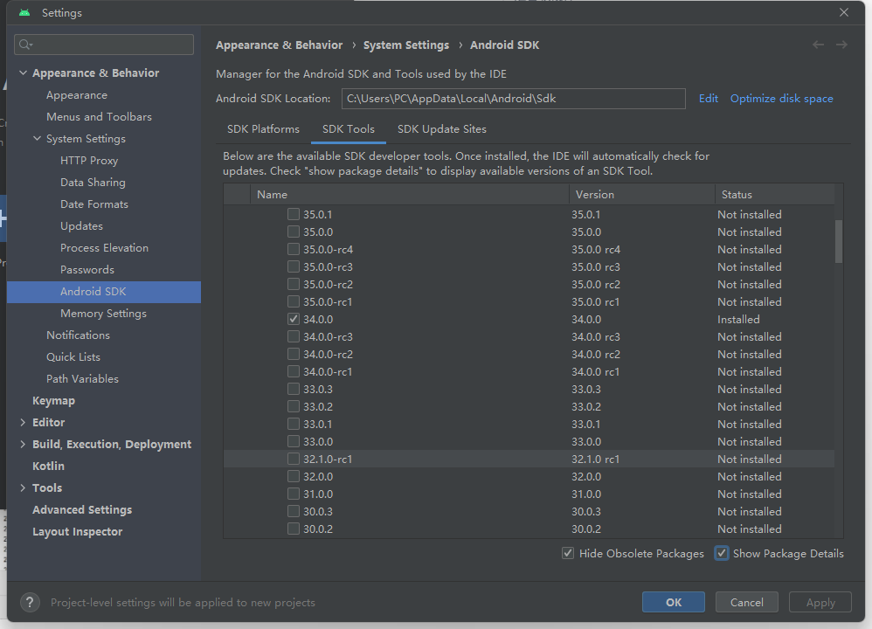This screenshot has height=629, width=872.
Task: Open Notifications settings
Action: (78, 335)
